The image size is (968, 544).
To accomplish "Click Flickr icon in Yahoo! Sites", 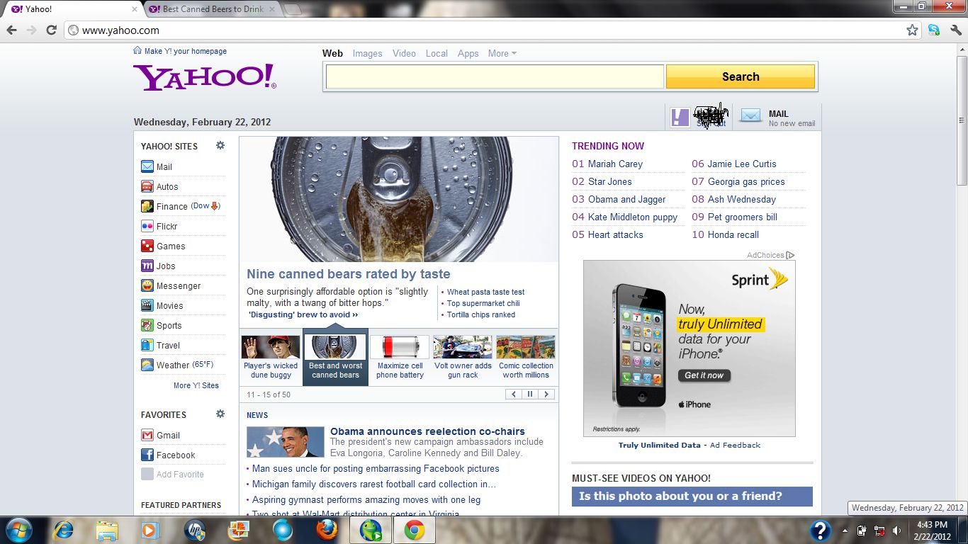I will [147, 227].
